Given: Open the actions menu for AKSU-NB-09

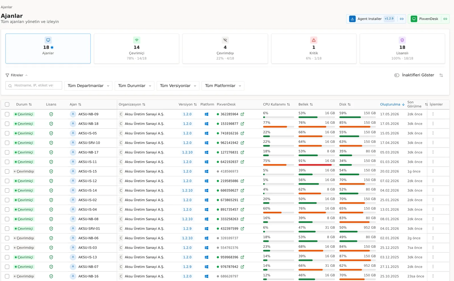Looking at the screenshot, I should tap(433, 114).
